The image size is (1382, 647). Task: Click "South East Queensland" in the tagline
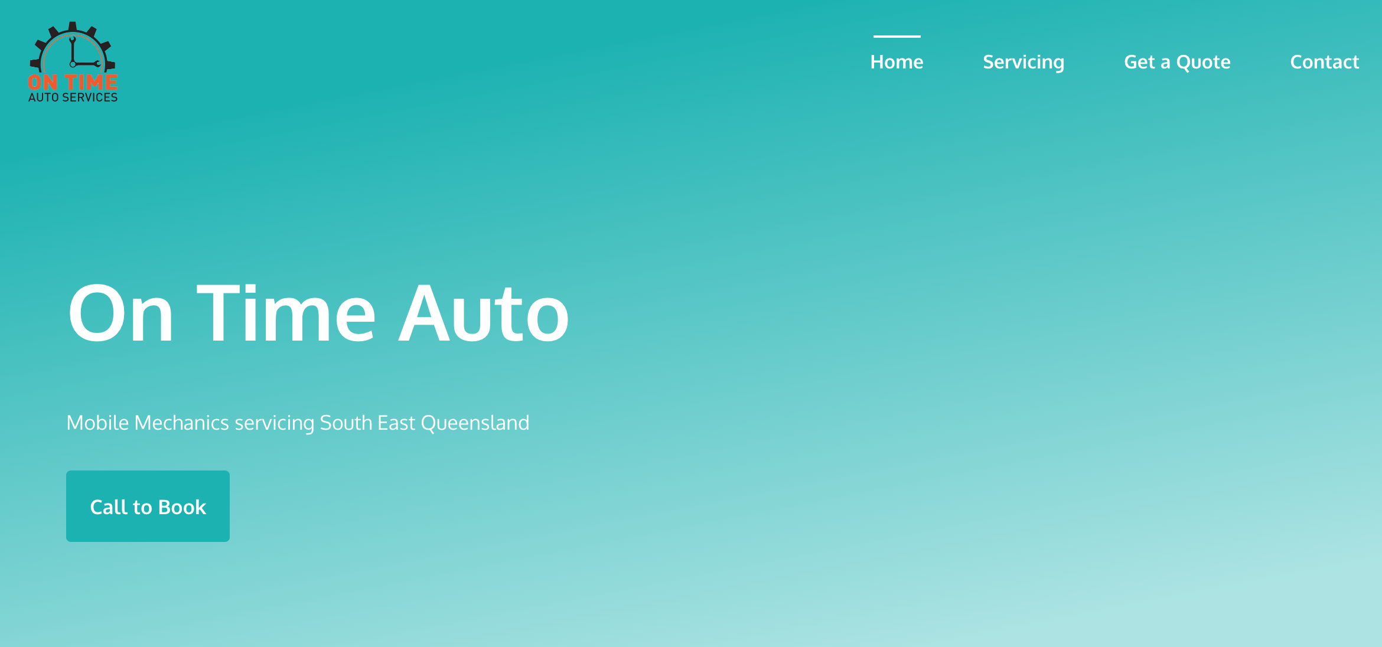click(x=424, y=423)
